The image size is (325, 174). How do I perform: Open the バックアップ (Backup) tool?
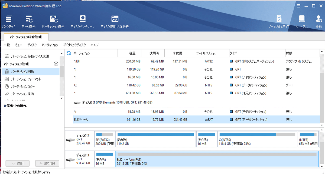pyautogui.click(x=9, y=22)
